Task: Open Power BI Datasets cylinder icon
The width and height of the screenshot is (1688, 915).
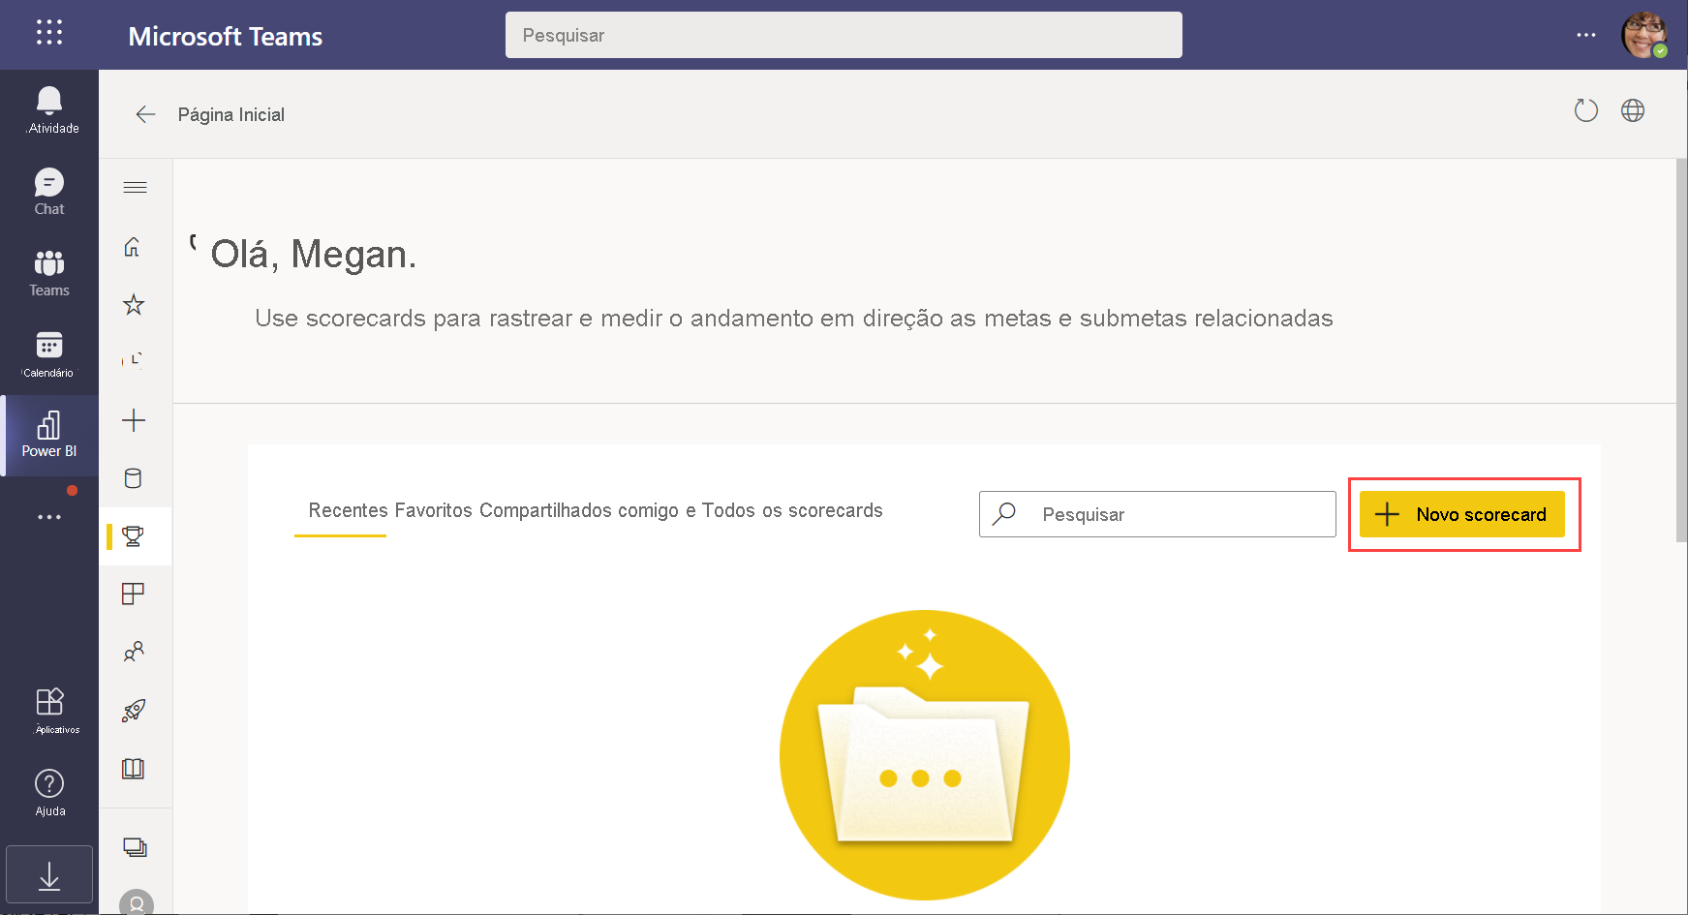Action: 134,478
